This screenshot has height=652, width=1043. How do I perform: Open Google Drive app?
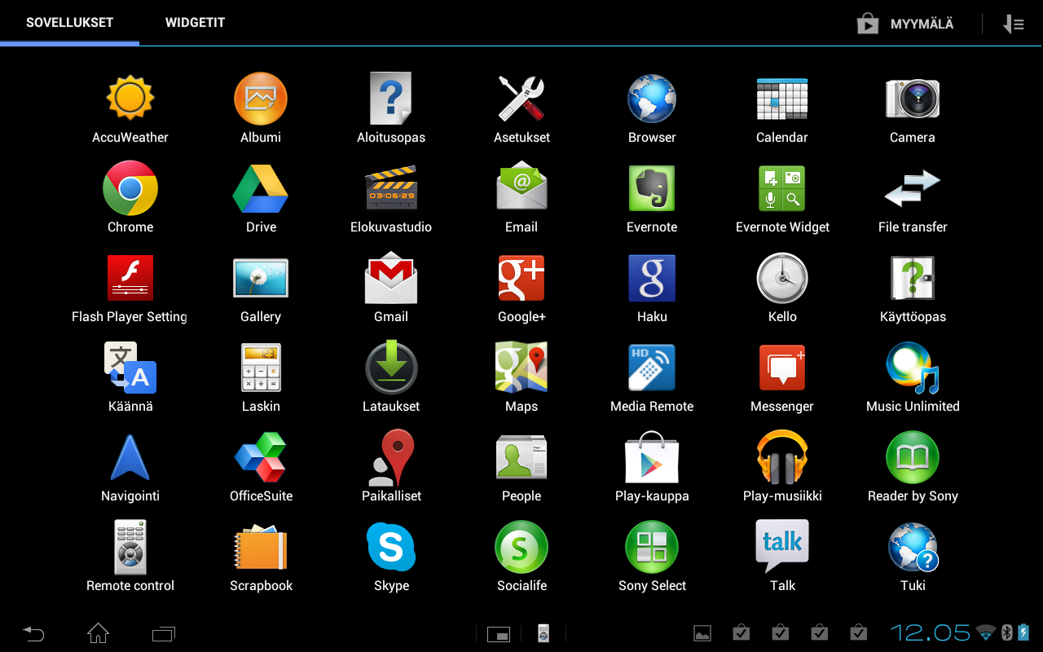coord(261,188)
